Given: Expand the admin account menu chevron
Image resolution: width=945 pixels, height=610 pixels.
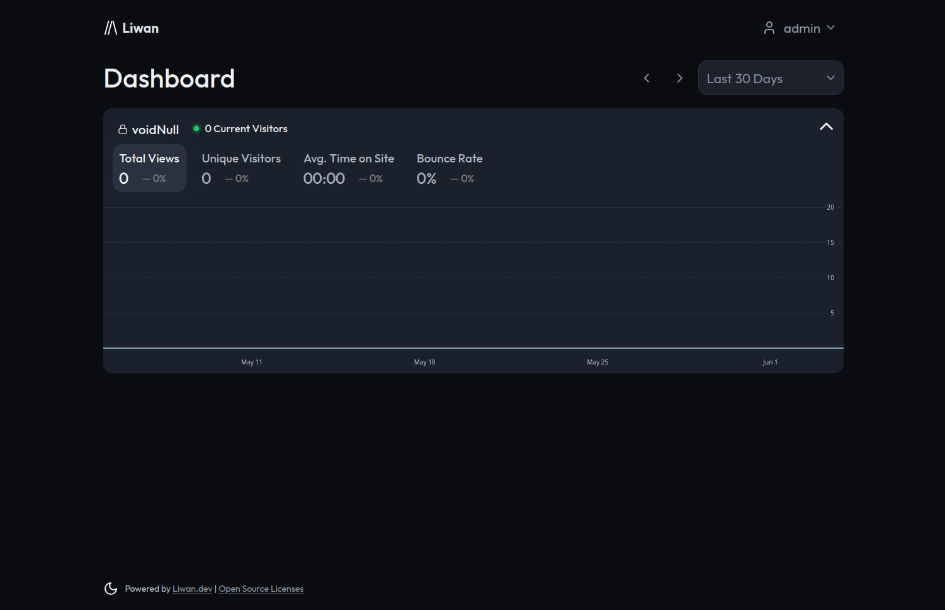Looking at the screenshot, I should click(830, 28).
